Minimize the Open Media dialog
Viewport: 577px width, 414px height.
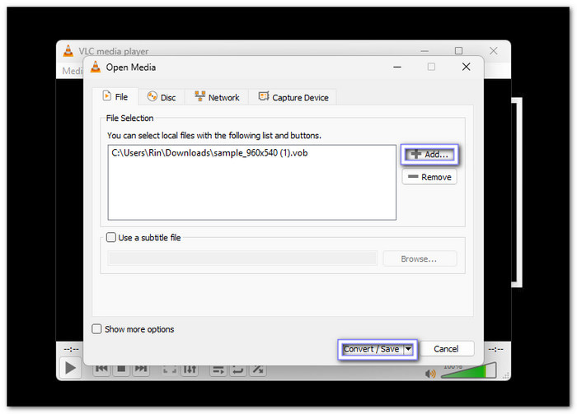coord(397,67)
